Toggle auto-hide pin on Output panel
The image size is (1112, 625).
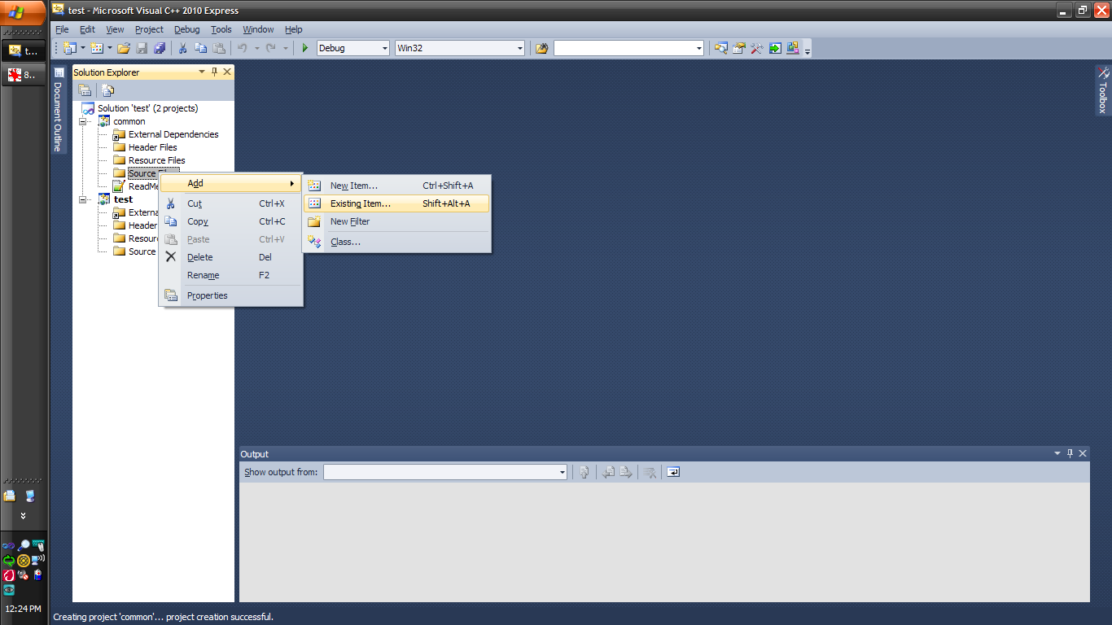tap(1070, 453)
